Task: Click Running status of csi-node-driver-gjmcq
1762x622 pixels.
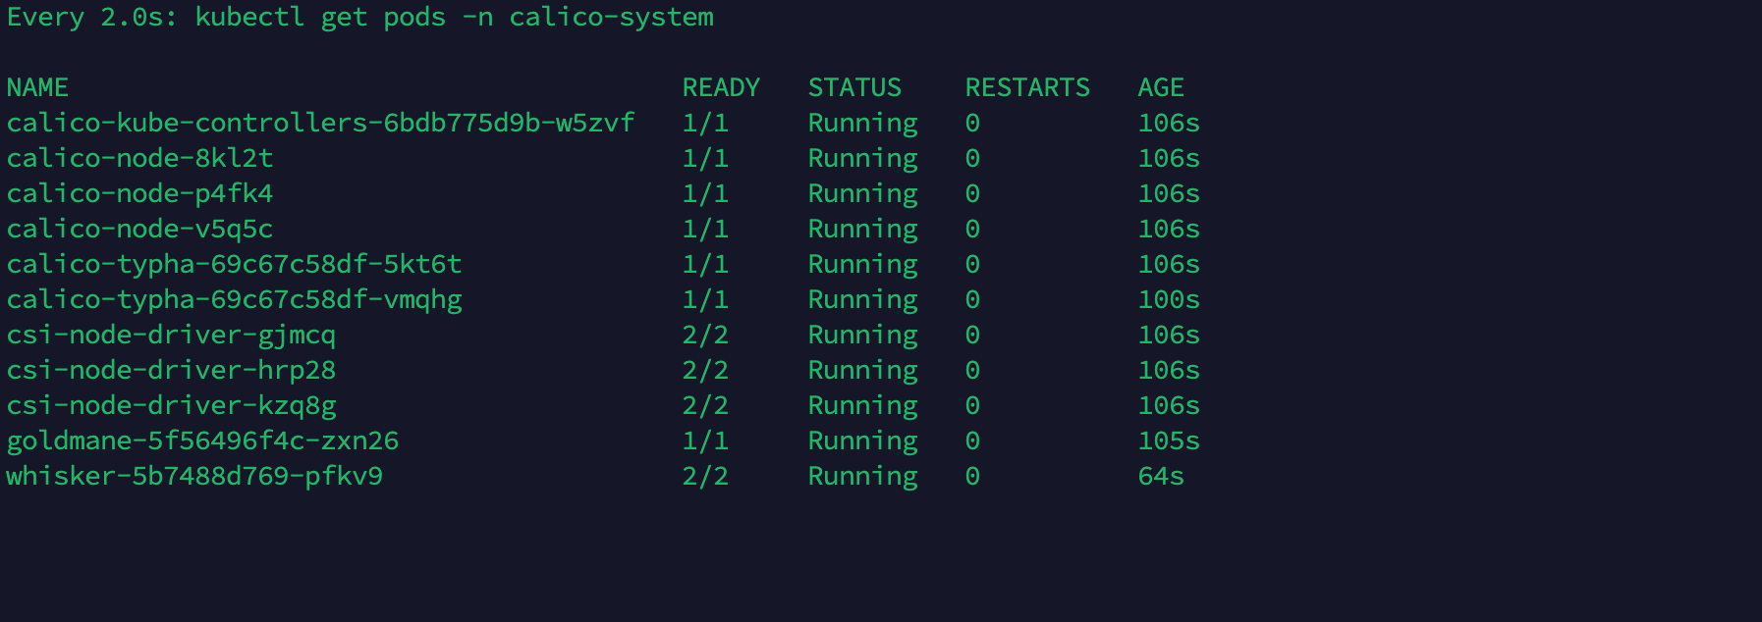Action: pyautogui.click(x=862, y=335)
